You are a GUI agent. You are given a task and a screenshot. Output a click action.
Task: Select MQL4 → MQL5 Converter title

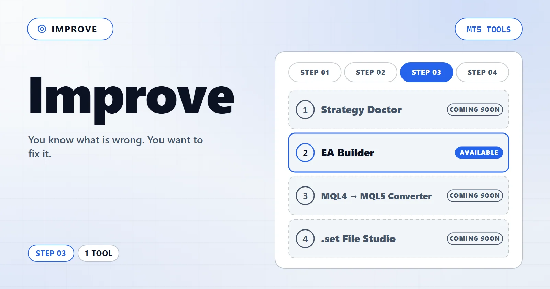pyautogui.click(x=376, y=196)
